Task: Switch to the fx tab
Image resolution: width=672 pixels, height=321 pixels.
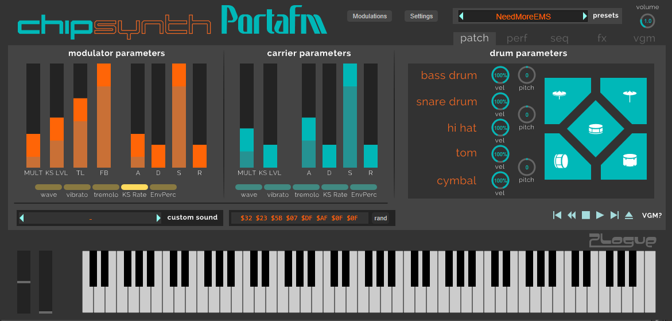Action: [601, 38]
